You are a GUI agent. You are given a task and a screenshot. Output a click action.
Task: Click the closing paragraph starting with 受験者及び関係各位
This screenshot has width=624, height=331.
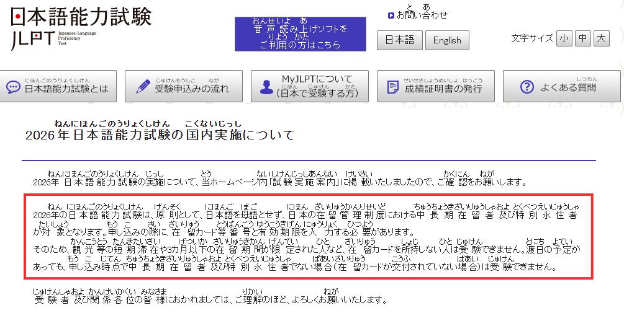[211, 300]
